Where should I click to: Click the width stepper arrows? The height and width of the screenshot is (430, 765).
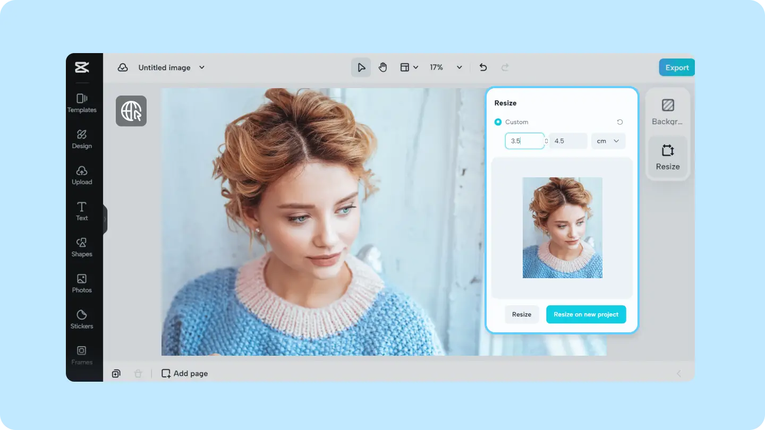click(x=546, y=141)
